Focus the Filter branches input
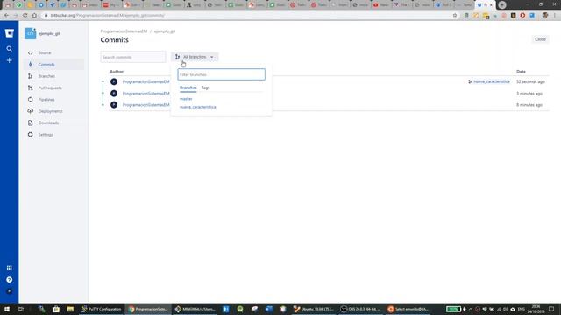The height and width of the screenshot is (315, 561). (x=222, y=74)
